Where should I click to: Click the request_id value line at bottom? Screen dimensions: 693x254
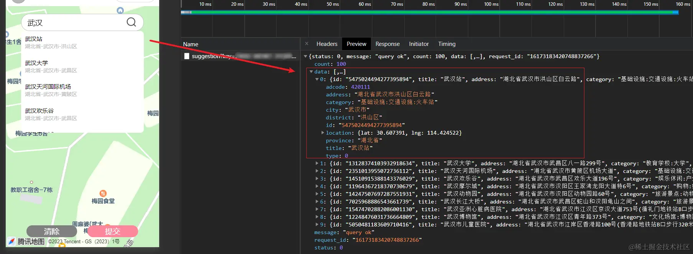368,240
